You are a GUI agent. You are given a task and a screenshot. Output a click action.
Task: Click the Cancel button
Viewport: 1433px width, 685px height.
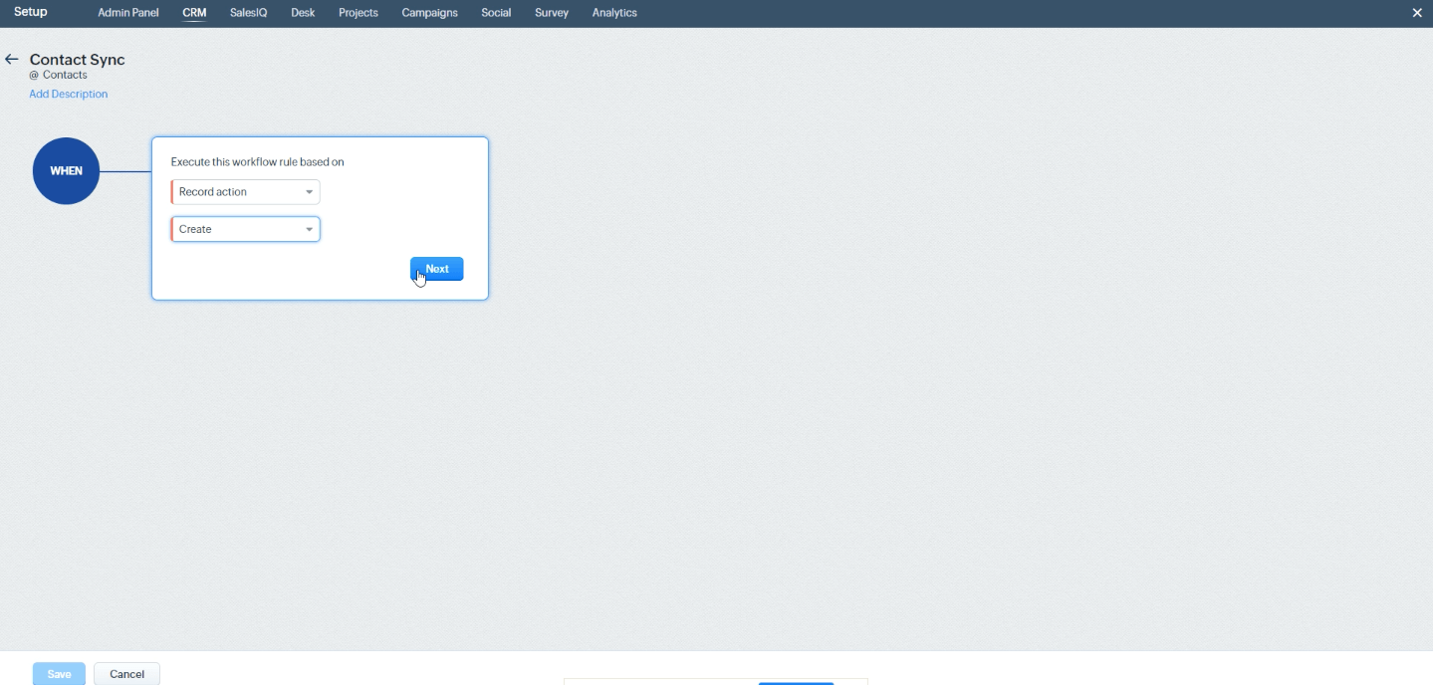click(125, 674)
